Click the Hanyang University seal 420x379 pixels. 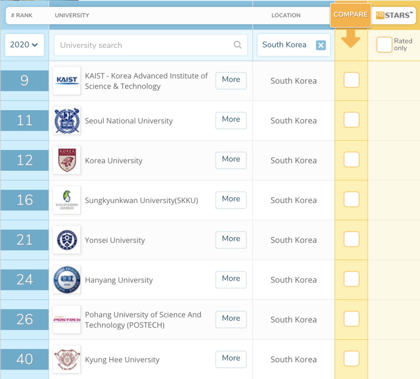pyautogui.click(x=67, y=279)
